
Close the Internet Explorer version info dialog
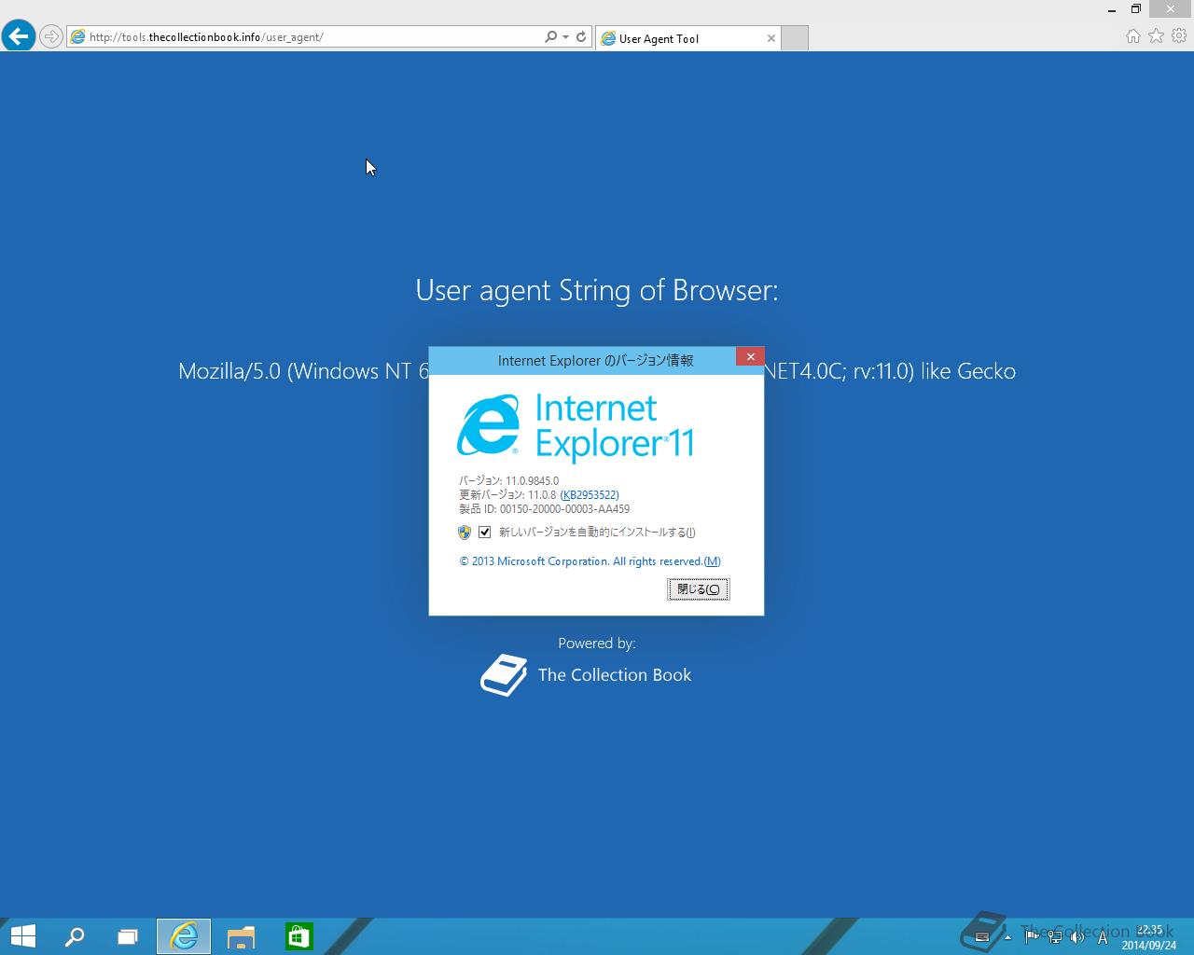pos(750,357)
